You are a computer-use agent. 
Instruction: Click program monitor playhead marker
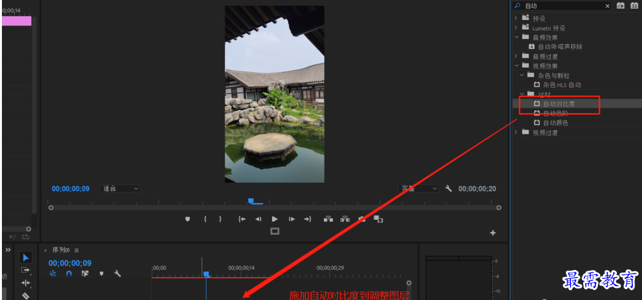[x=251, y=201]
